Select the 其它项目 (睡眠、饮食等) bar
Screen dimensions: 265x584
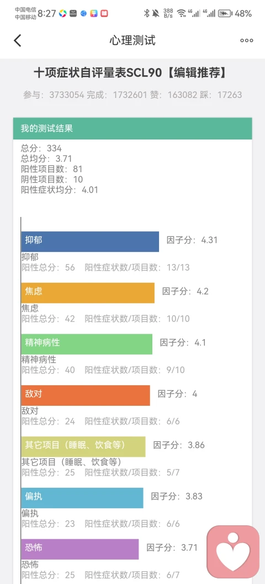[83, 447]
